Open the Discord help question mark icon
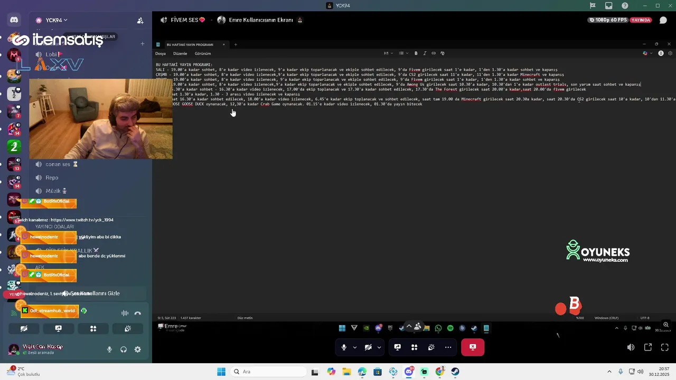The width and height of the screenshot is (676, 380). pos(625,5)
